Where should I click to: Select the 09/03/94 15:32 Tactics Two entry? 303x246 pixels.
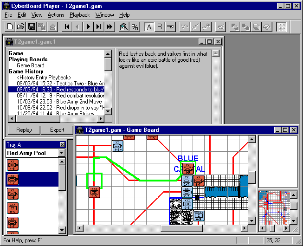pyautogui.click(x=60, y=84)
